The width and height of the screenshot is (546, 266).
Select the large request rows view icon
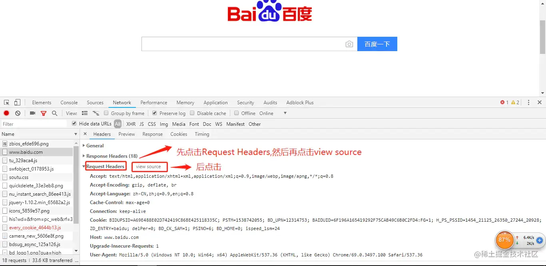coord(85,113)
